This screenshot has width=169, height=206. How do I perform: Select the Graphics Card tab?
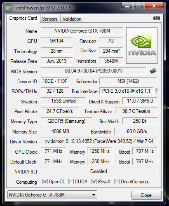coord(23,18)
